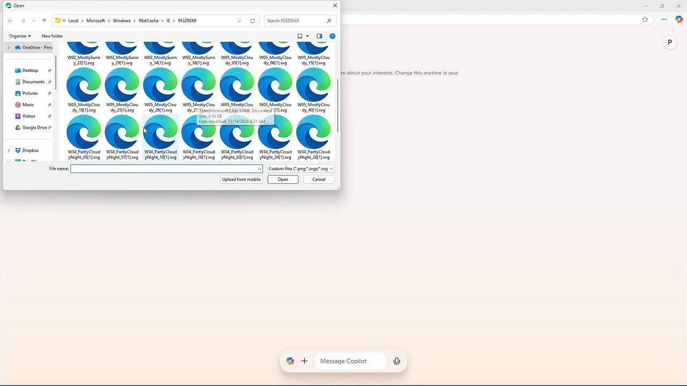Select file W05_MostlyCloudy_16[1].svg

coord(84,91)
